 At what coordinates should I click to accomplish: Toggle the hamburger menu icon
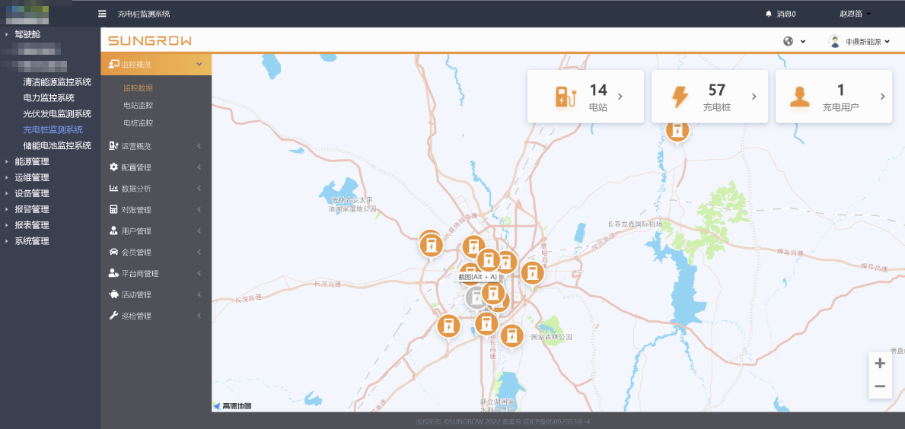102,14
